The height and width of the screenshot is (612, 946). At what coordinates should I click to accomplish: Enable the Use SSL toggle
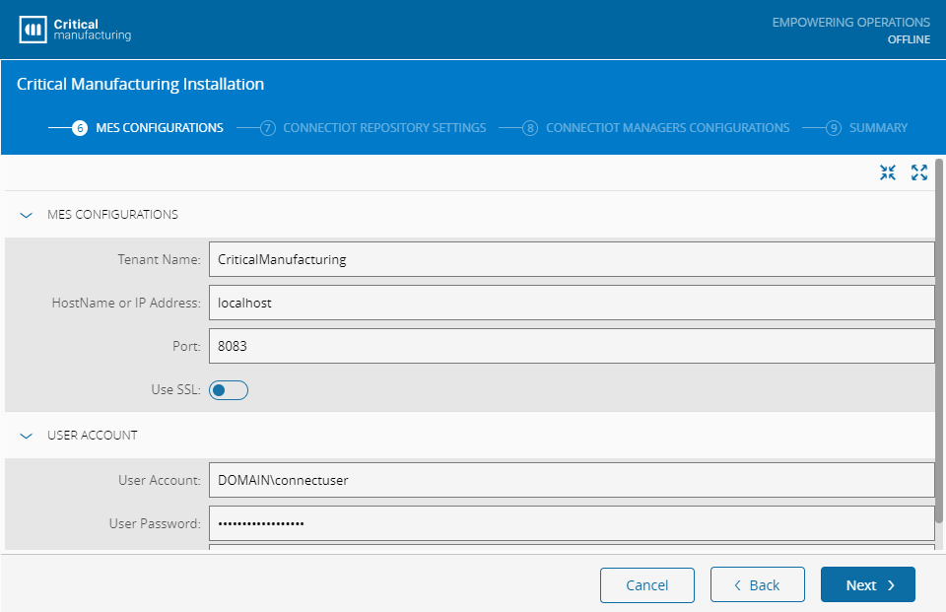[x=229, y=390]
